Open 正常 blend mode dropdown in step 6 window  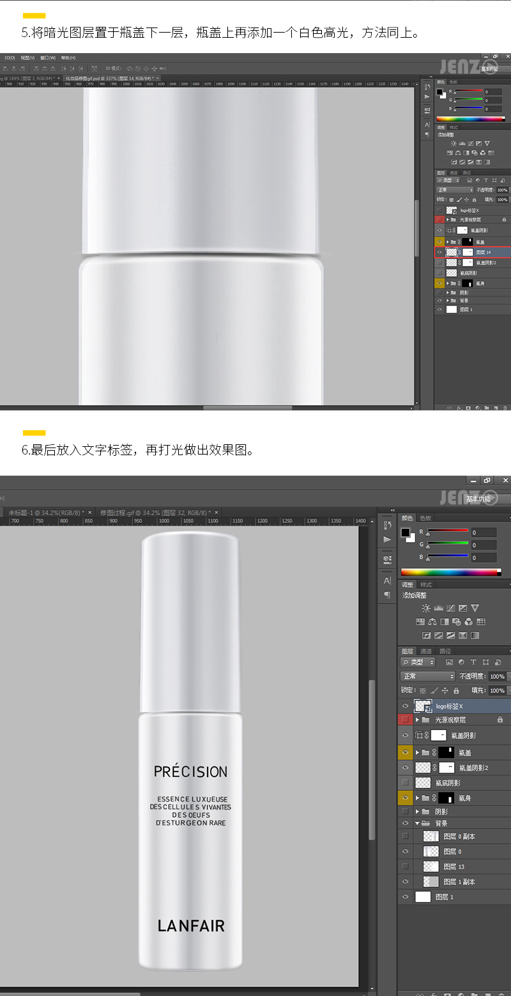click(427, 676)
